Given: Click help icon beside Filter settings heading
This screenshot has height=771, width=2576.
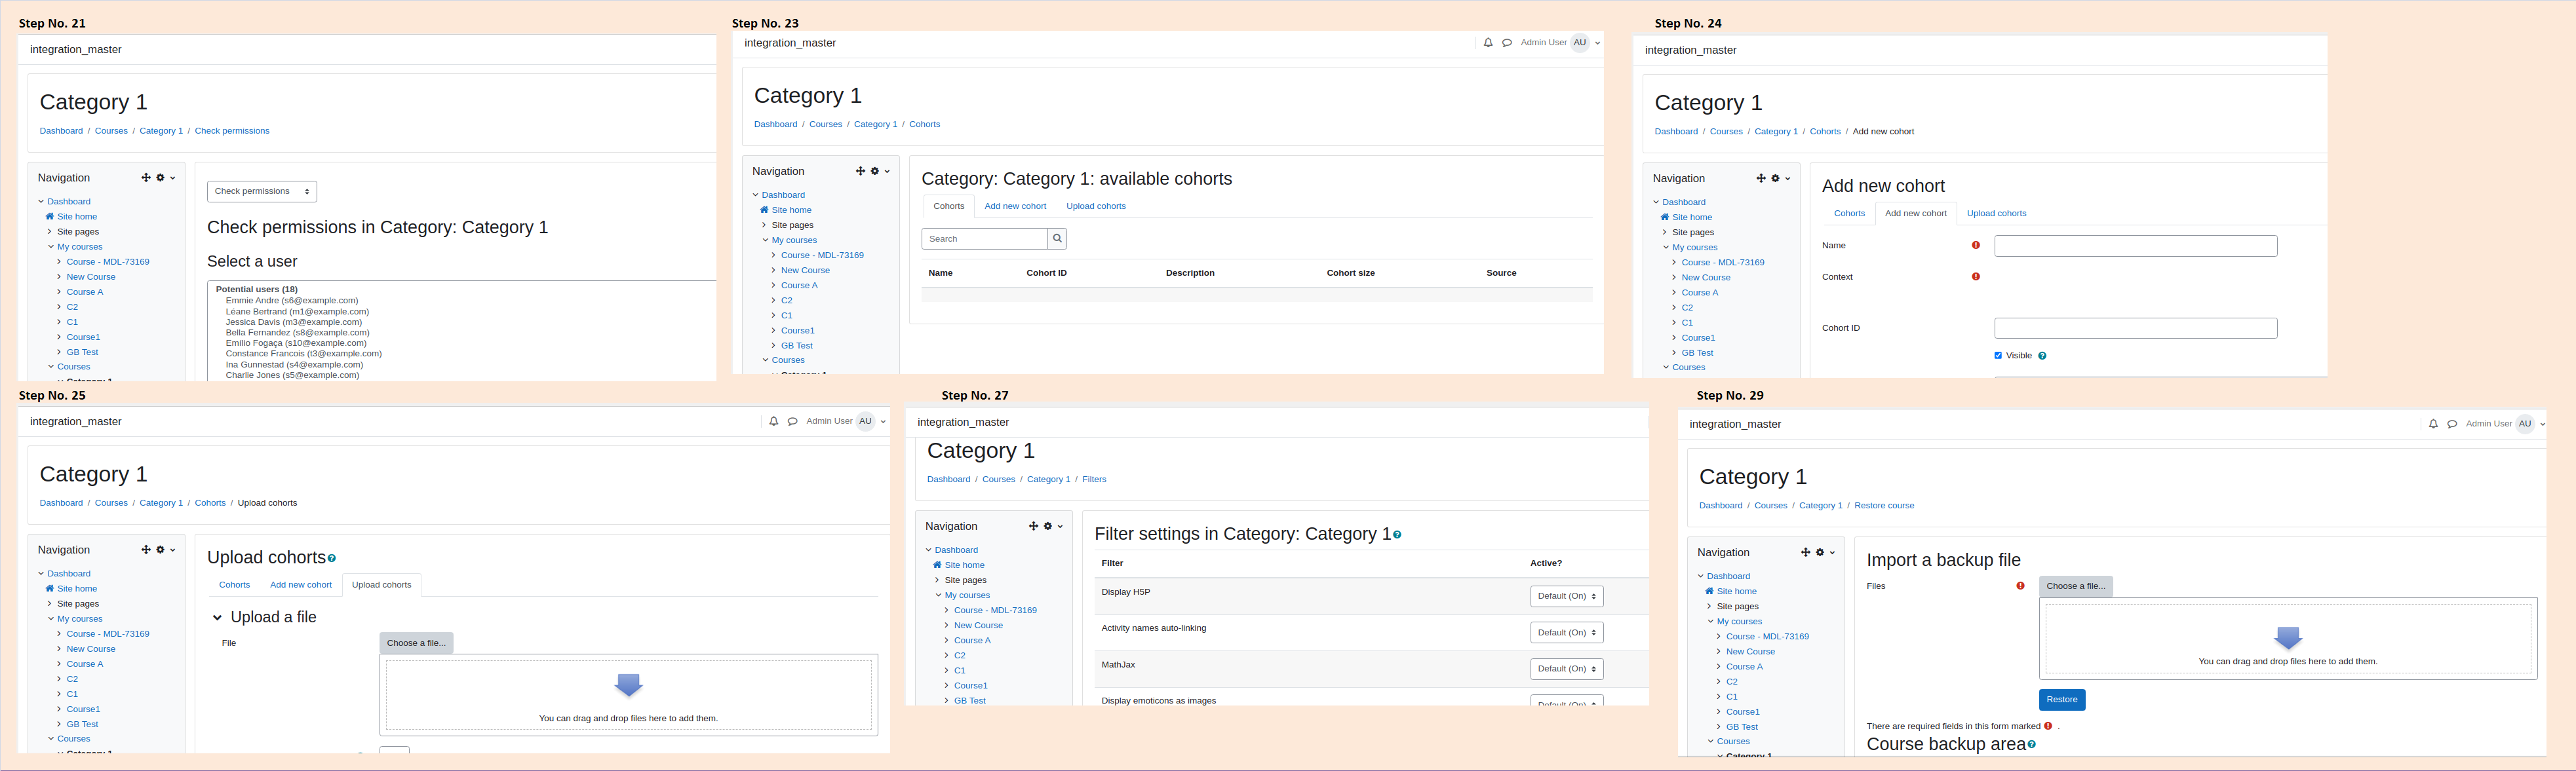Looking at the screenshot, I should [1397, 535].
